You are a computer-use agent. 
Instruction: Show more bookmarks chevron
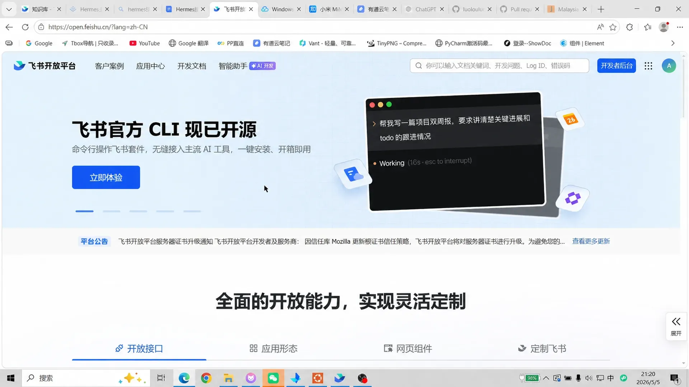(x=673, y=43)
